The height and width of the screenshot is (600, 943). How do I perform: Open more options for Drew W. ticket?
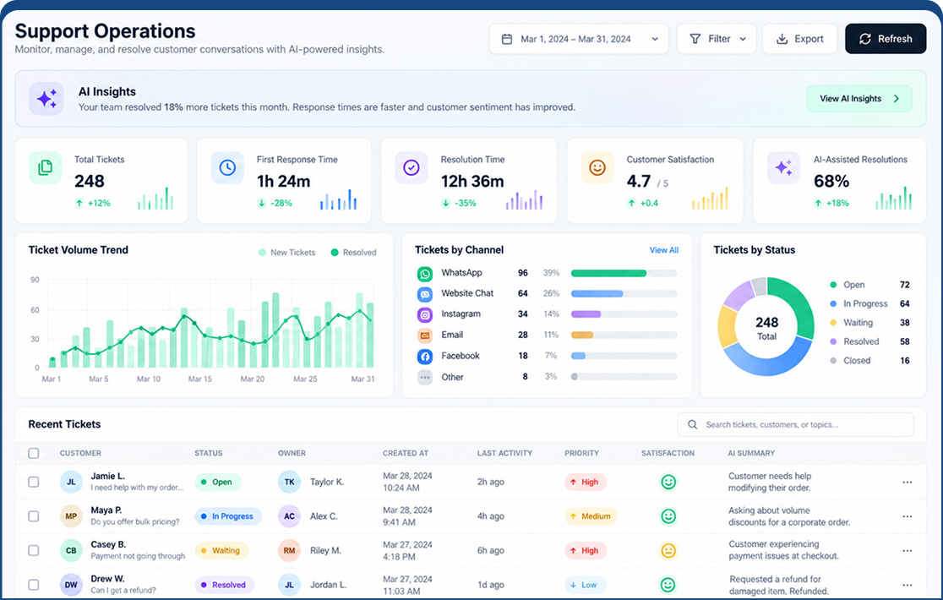coord(908,585)
